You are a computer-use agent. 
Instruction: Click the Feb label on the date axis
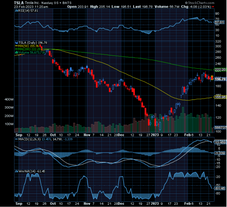coord(188,135)
